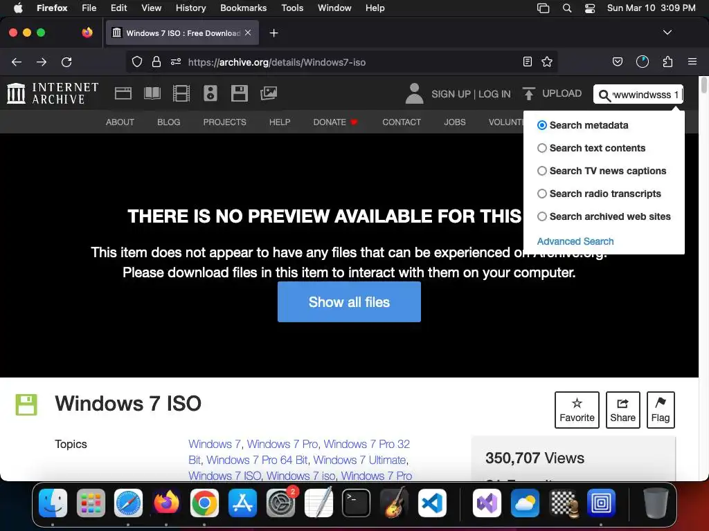Click the SIGN UP link

pos(451,94)
